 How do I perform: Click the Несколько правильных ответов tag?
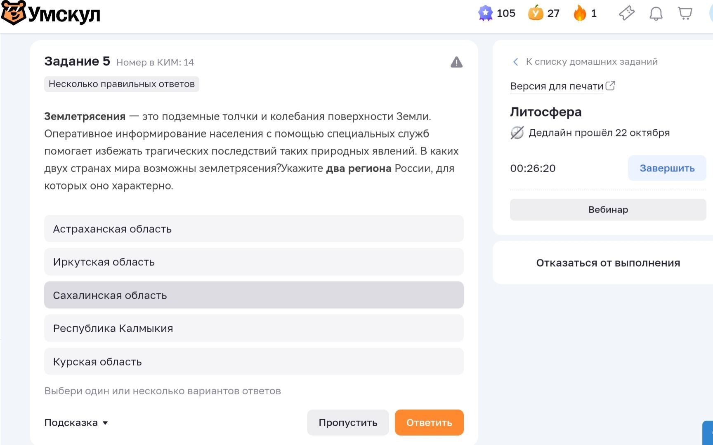pos(122,84)
